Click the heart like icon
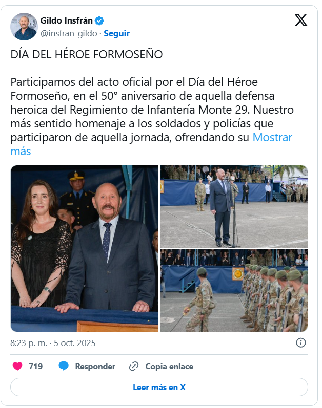The height and width of the screenshot is (408, 322). [17, 366]
